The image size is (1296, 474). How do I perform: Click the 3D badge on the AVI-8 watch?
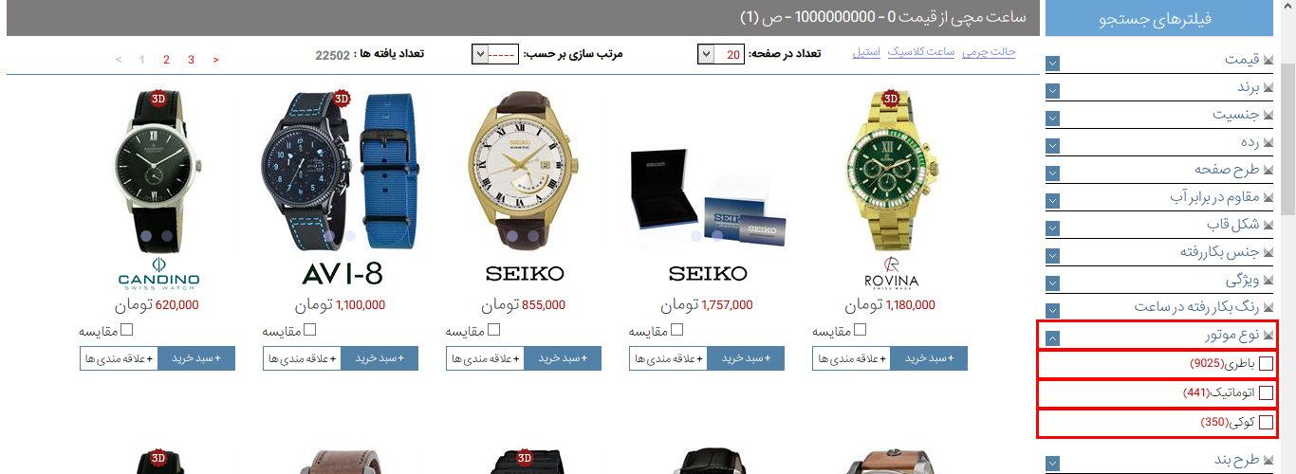click(x=342, y=99)
